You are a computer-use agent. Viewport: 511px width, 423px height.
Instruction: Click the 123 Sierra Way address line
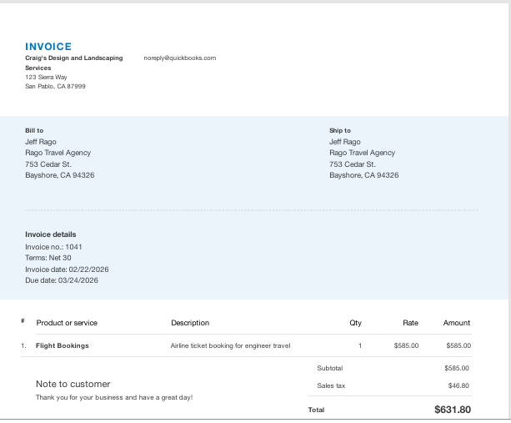click(x=46, y=77)
